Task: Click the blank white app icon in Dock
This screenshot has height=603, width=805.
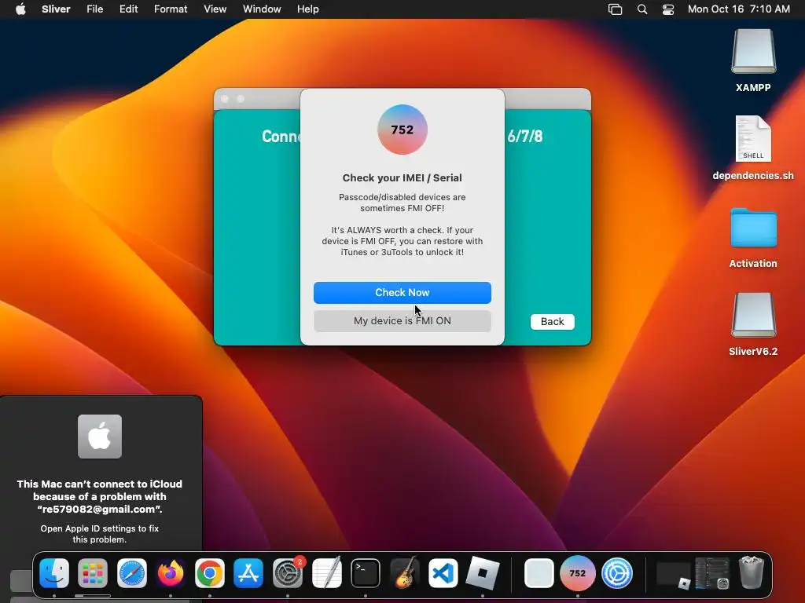Action: pyautogui.click(x=539, y=572)
